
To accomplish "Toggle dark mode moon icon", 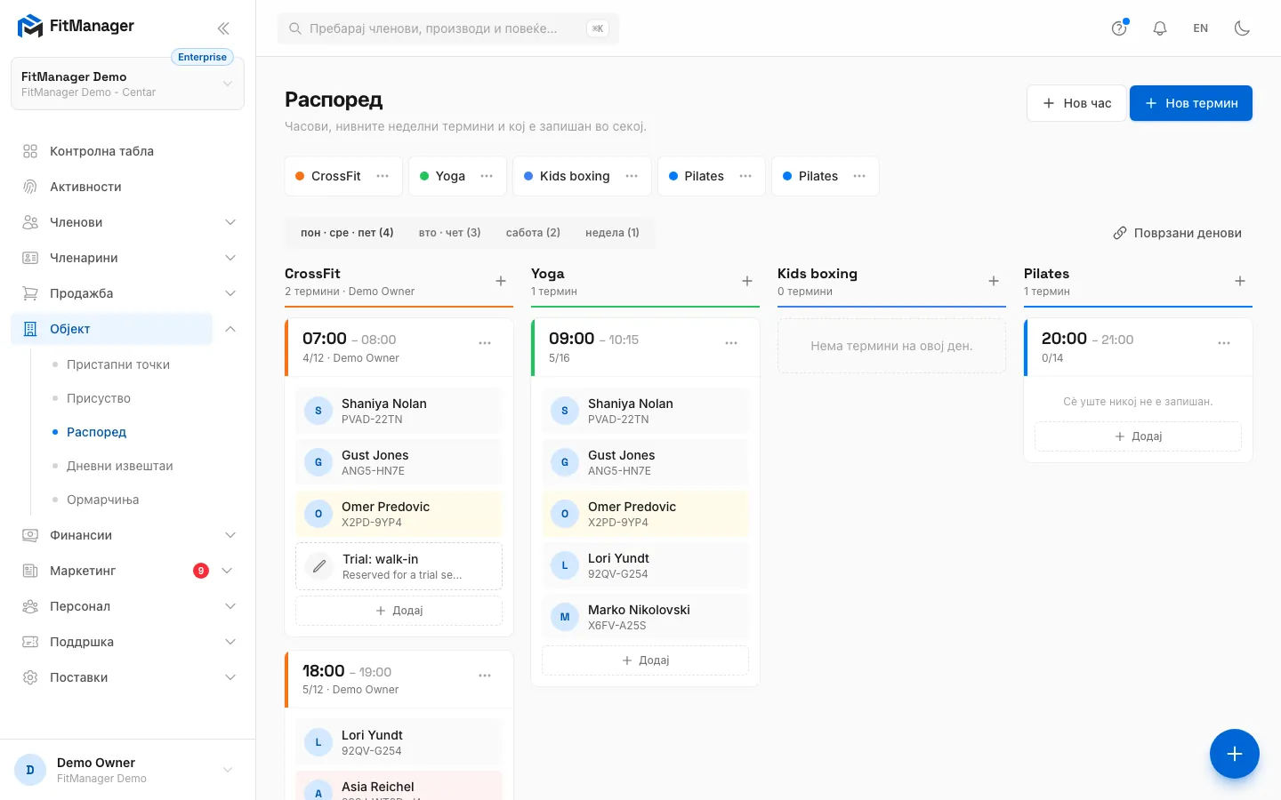I will (x=1243, y=28).
